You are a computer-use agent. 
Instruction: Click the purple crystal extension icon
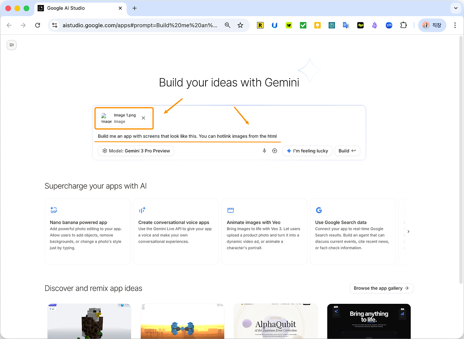pyautogui.click(x=375, y=25)
